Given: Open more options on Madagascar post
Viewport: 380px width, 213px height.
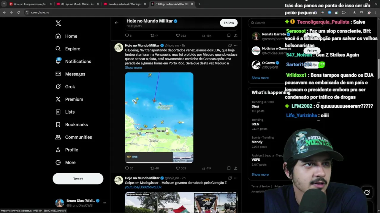Looking at the screenshot, I should coord(235,178).
